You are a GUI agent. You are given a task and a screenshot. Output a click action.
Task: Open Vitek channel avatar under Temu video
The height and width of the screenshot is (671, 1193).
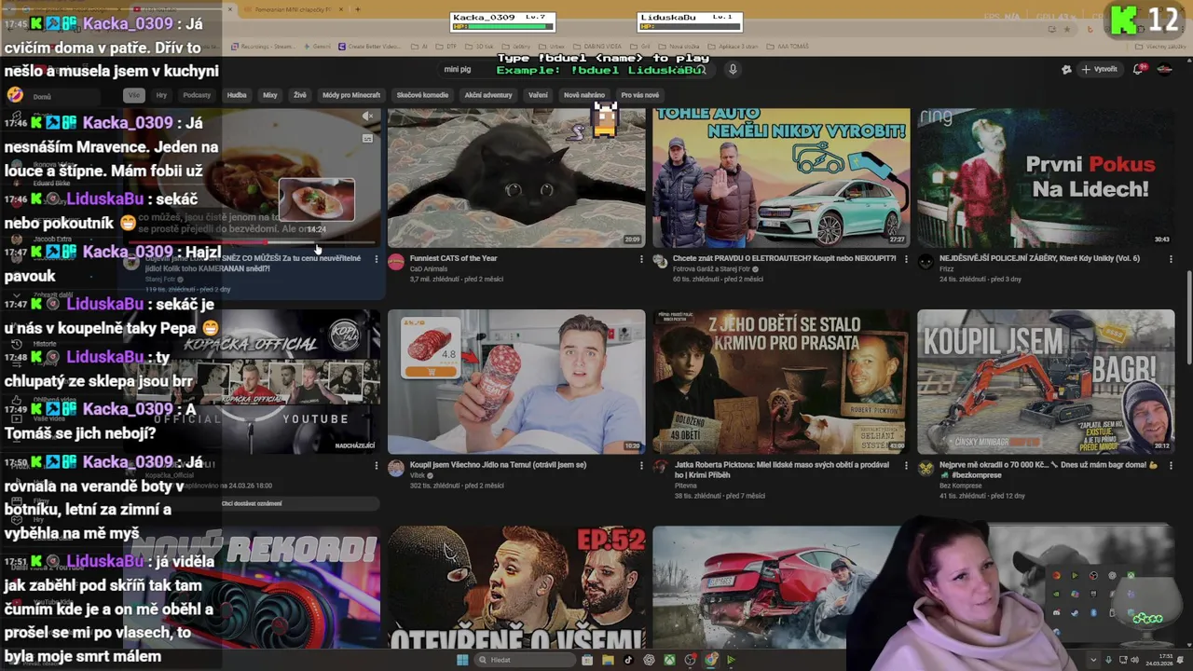(x=396, y=468)
